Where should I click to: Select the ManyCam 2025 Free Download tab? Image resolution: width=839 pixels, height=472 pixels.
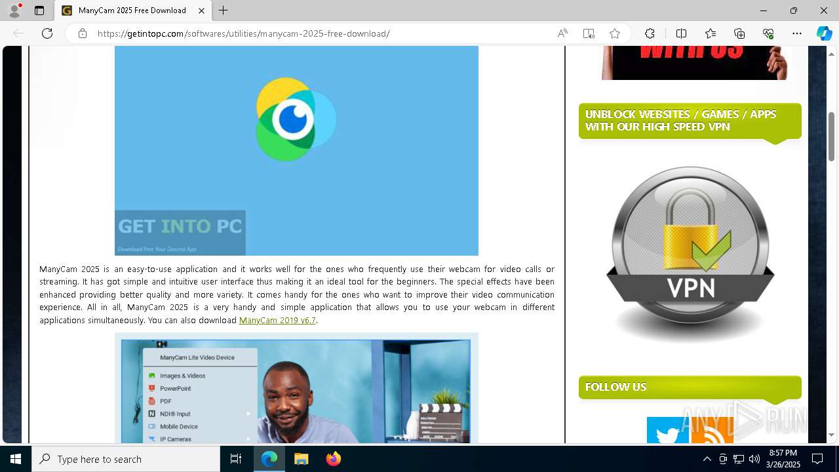(132, 10)
